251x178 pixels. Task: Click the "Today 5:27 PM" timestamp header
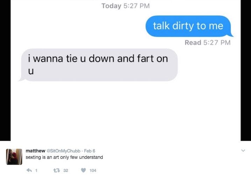click(126, 6)
